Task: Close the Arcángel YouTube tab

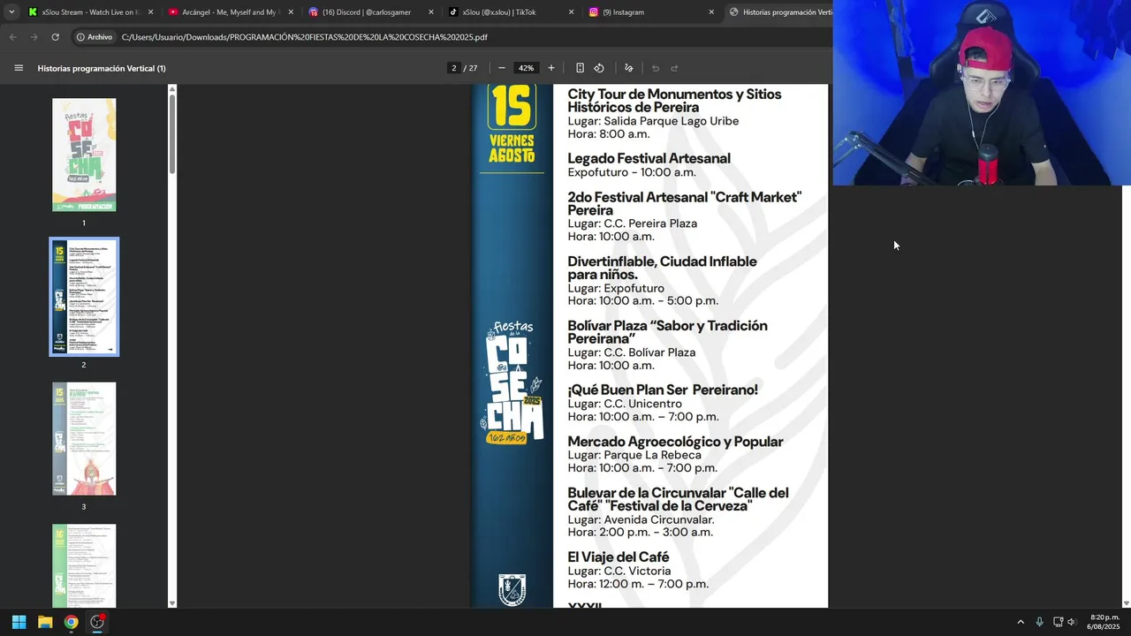Action: tap(291, 12)
